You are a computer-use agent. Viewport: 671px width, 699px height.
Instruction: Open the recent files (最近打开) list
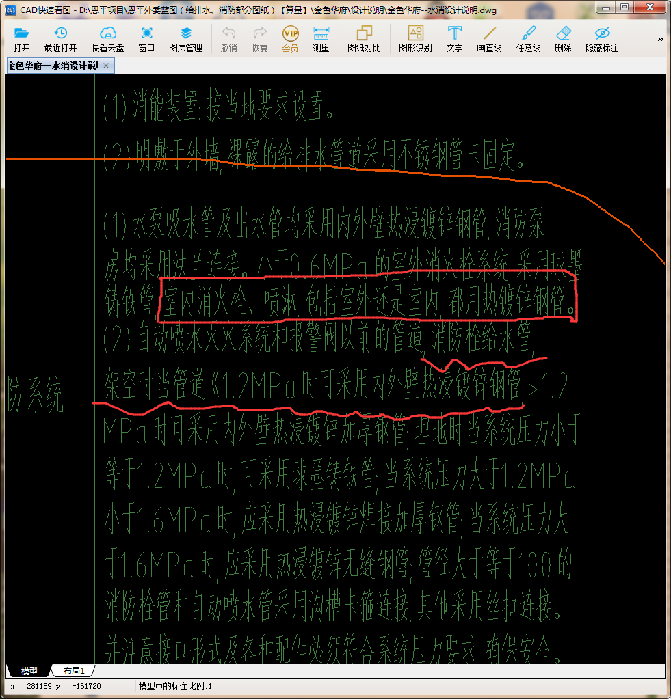60,39
